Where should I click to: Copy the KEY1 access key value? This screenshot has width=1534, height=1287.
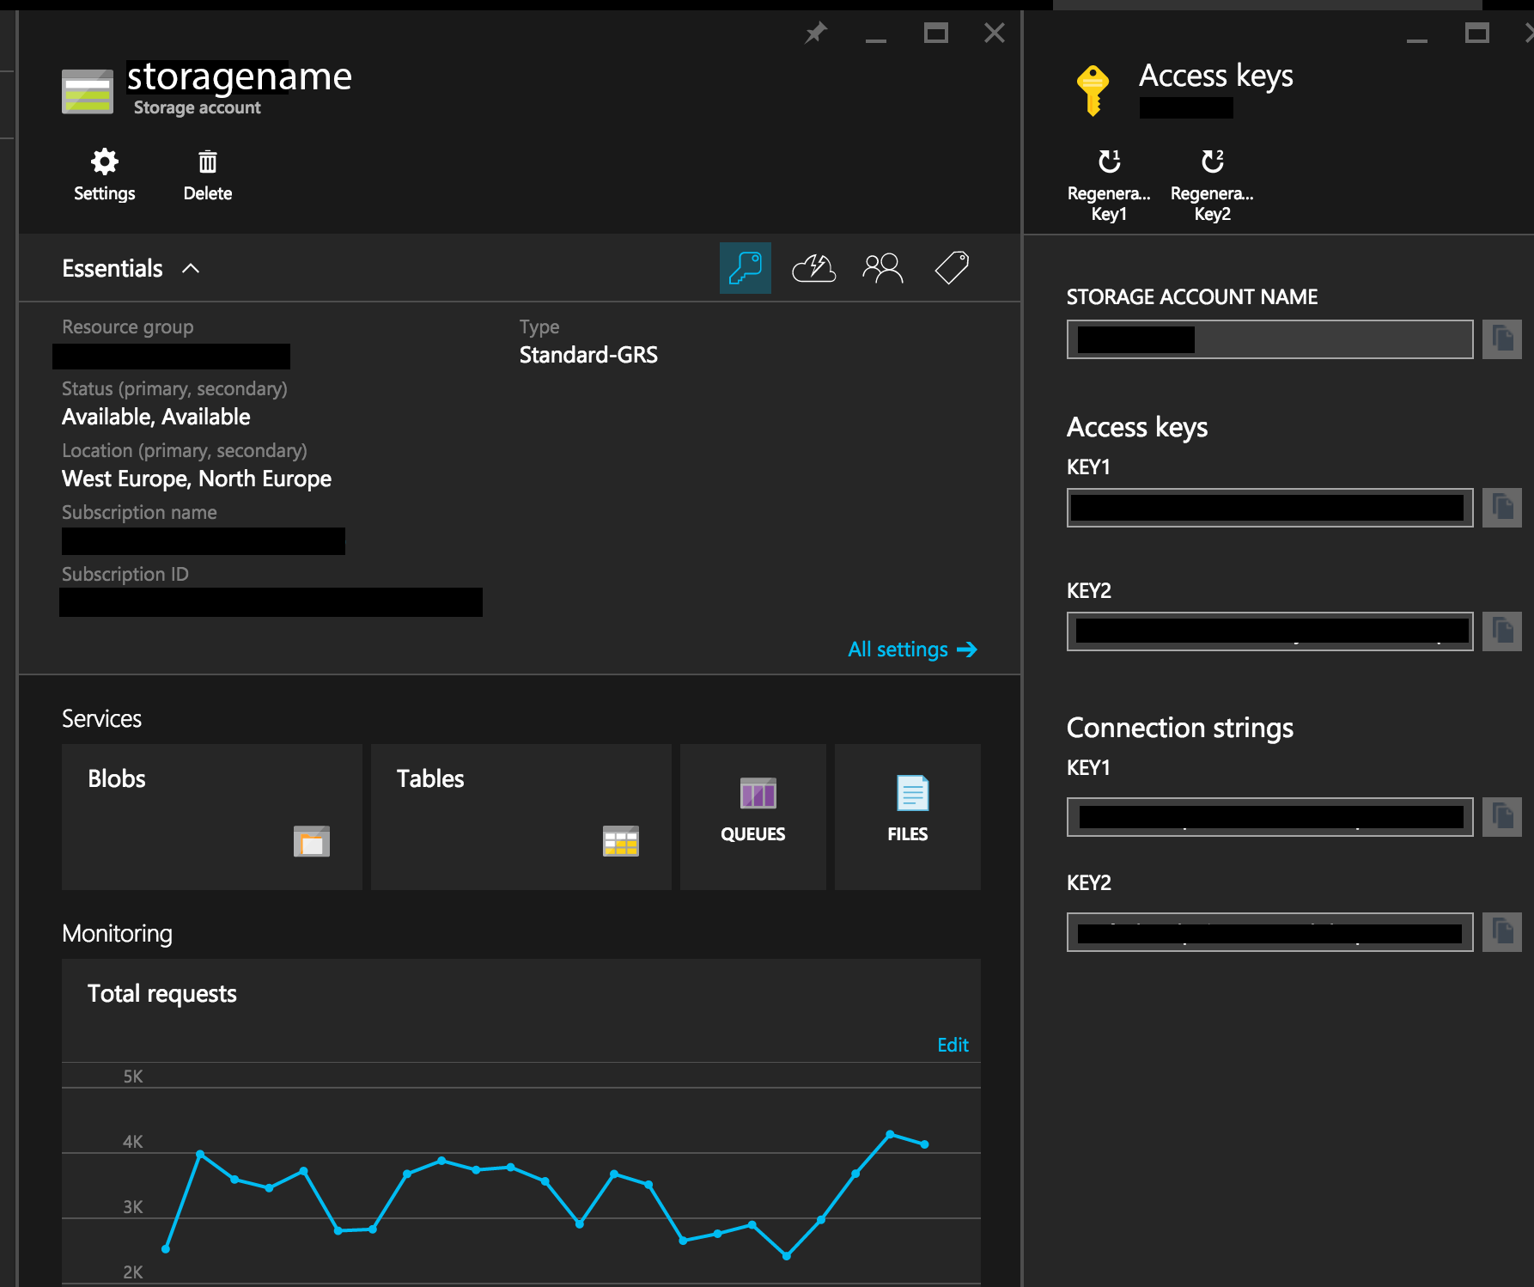click(1501, 508)
